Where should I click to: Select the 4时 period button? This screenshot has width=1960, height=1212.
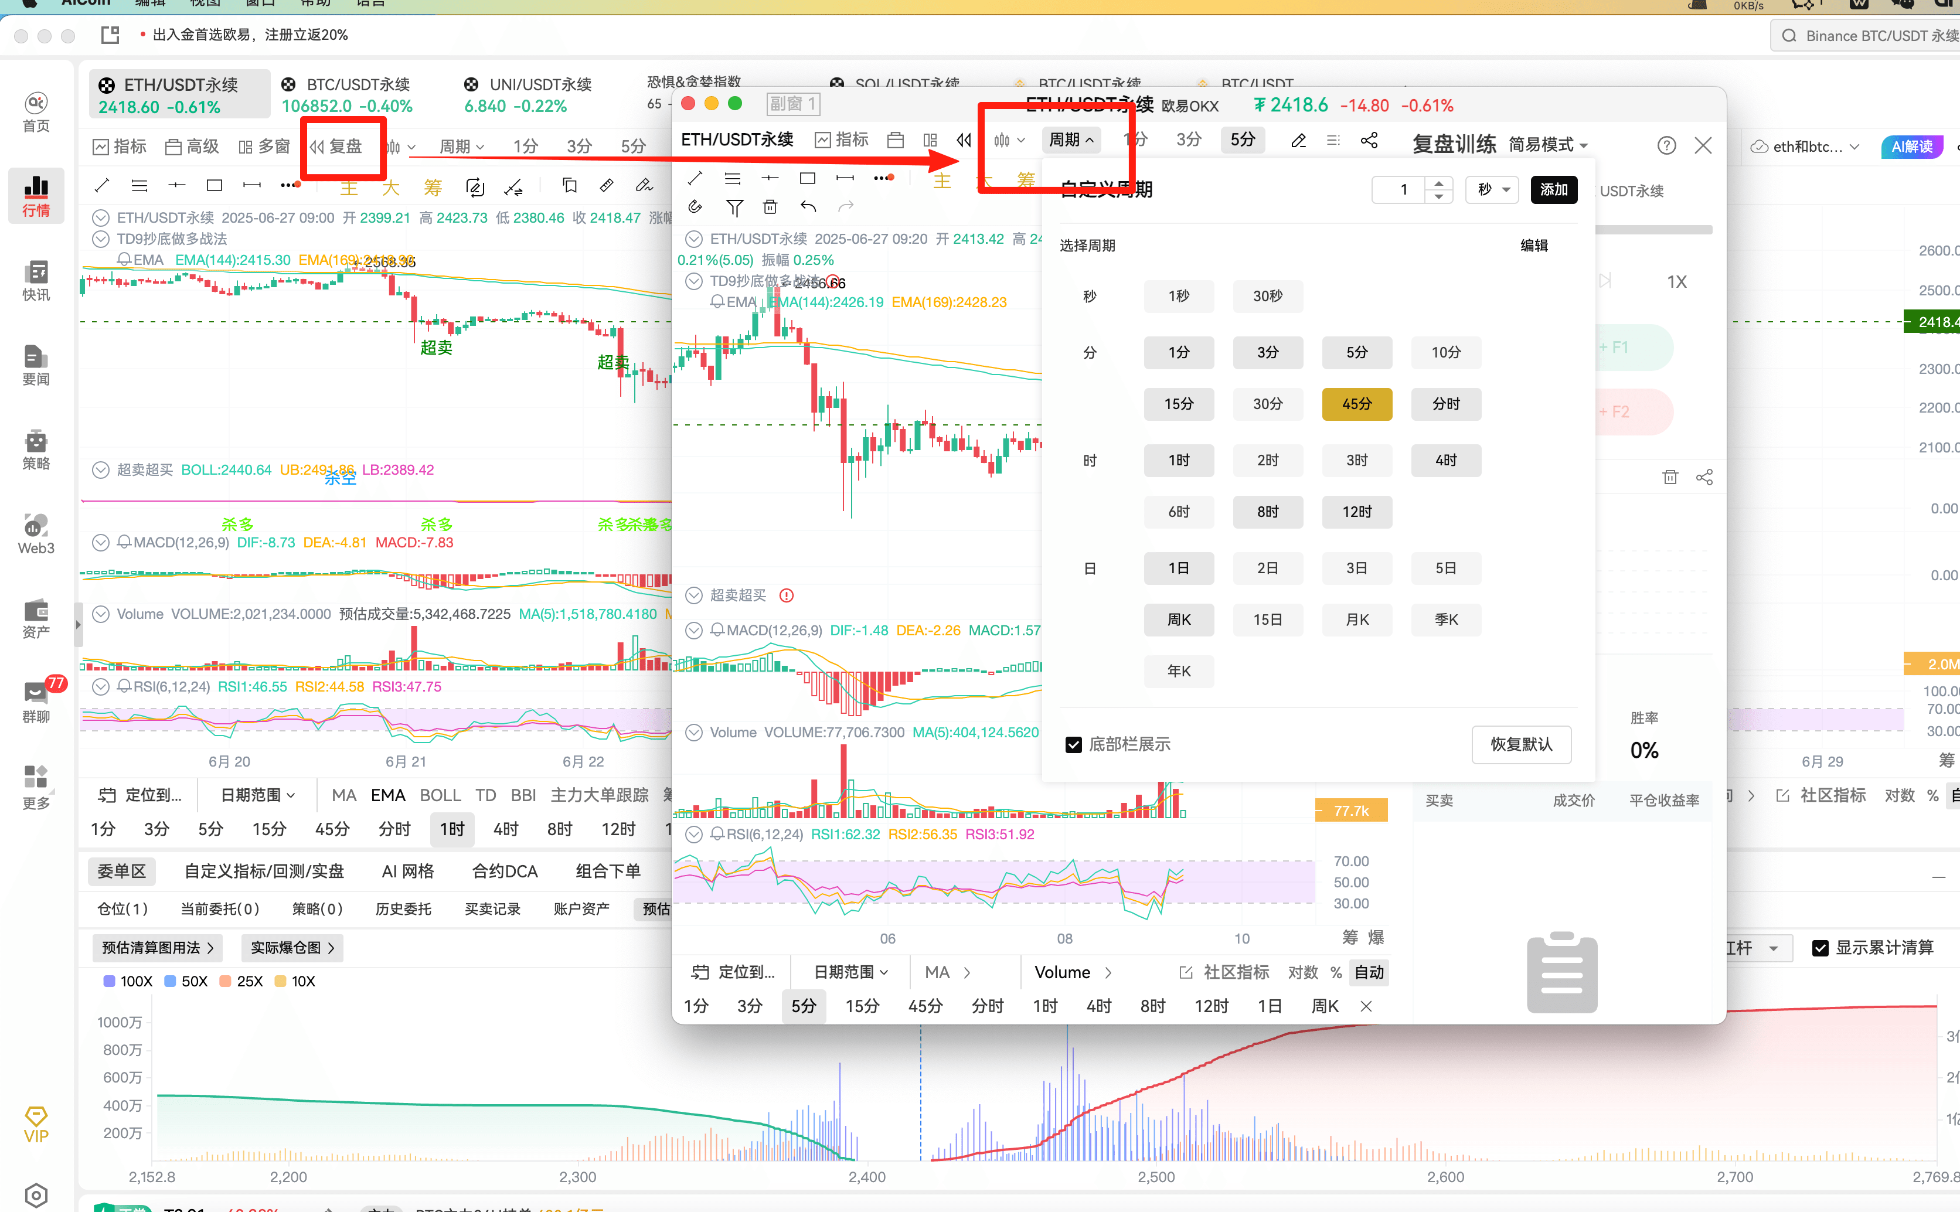pos(1446,460)
